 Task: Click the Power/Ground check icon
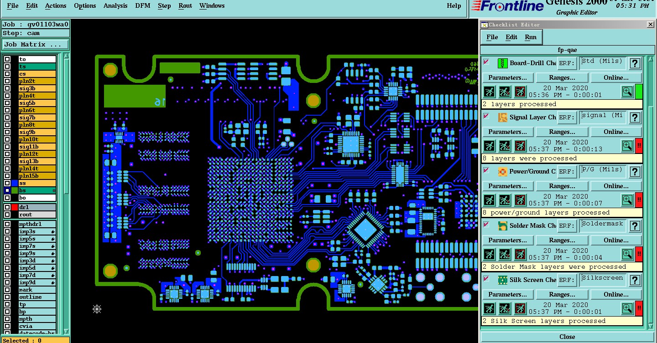[502, 171]
